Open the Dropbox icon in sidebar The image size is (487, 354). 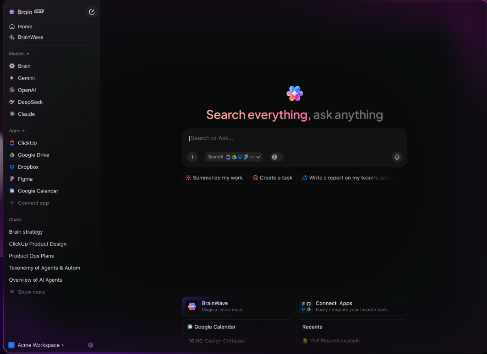[12, 167]
